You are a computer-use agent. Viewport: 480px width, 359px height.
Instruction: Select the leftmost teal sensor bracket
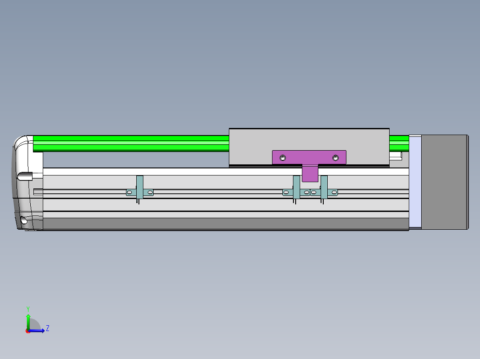click(x=140, y=189)
